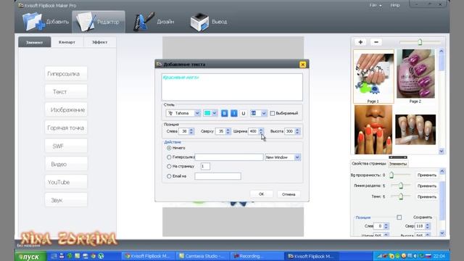Open the File menu dropdown
464x261 pixels.
376,5
